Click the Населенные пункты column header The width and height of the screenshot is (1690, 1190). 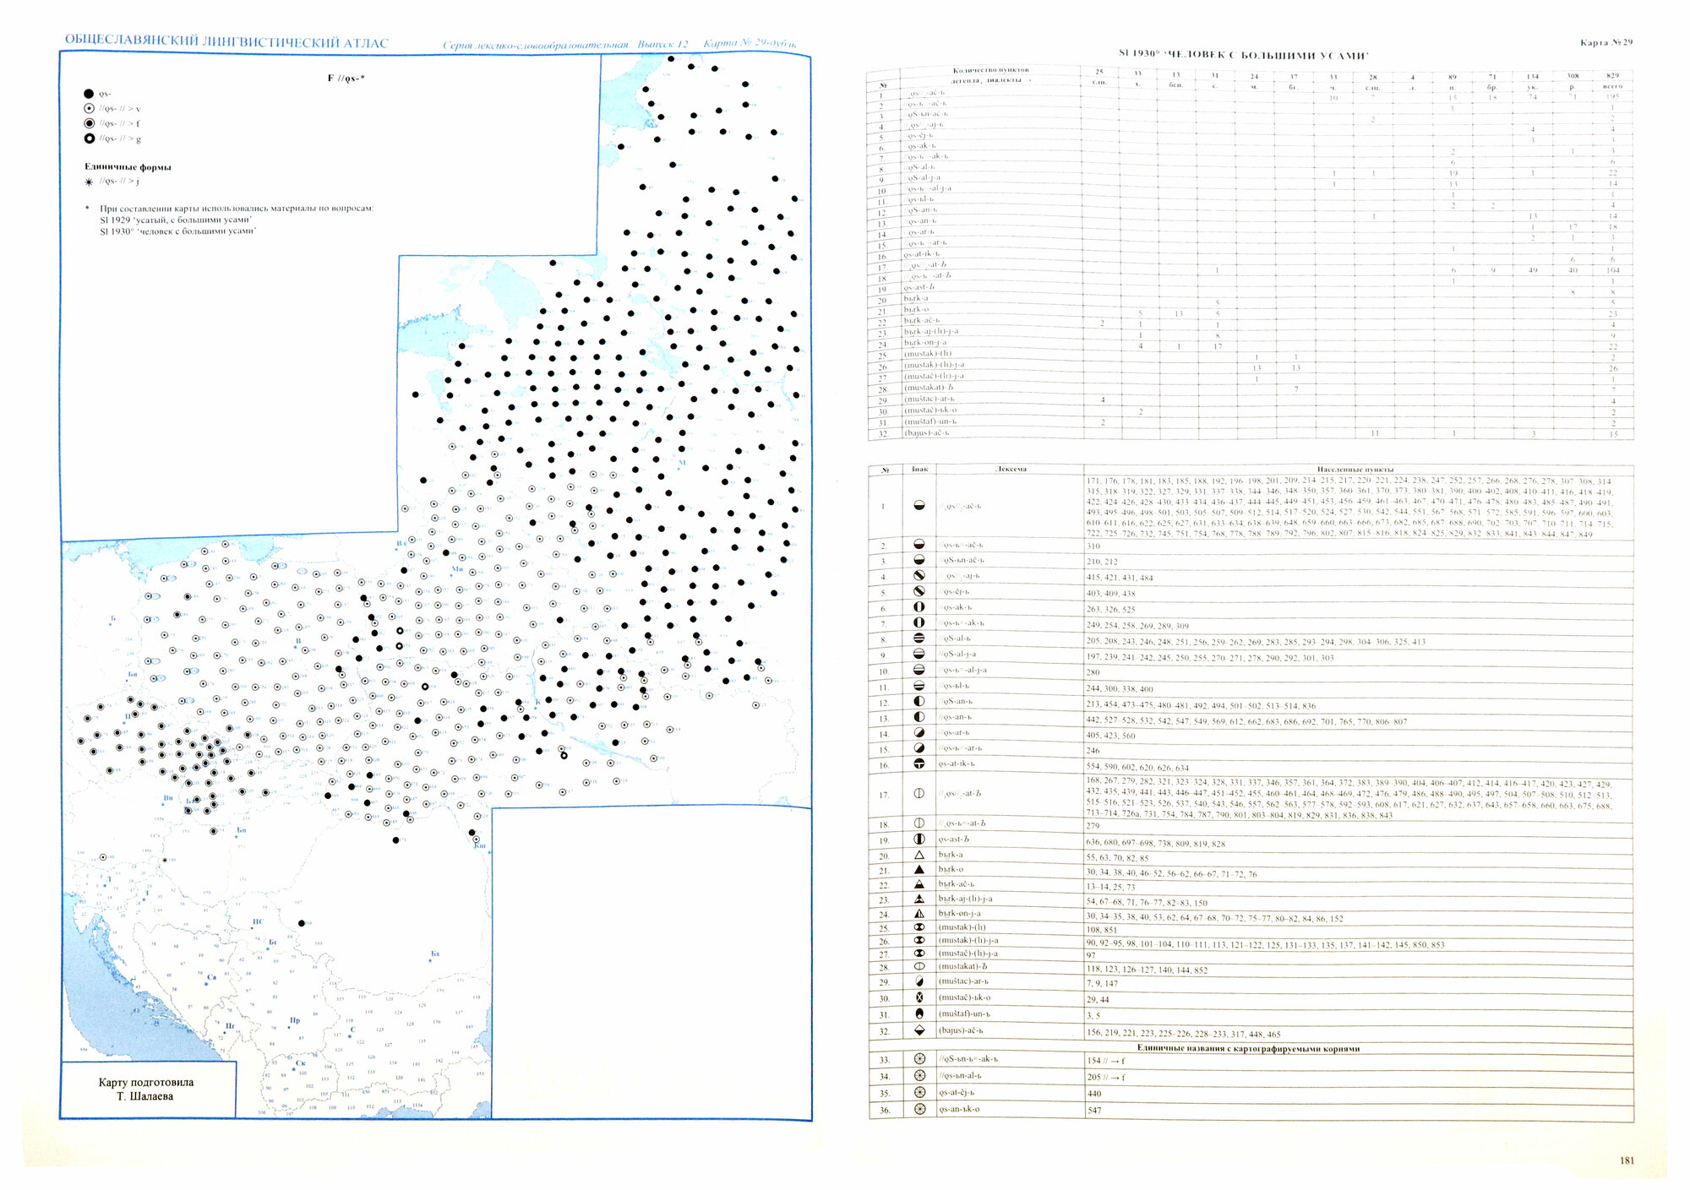[1355, 470]
